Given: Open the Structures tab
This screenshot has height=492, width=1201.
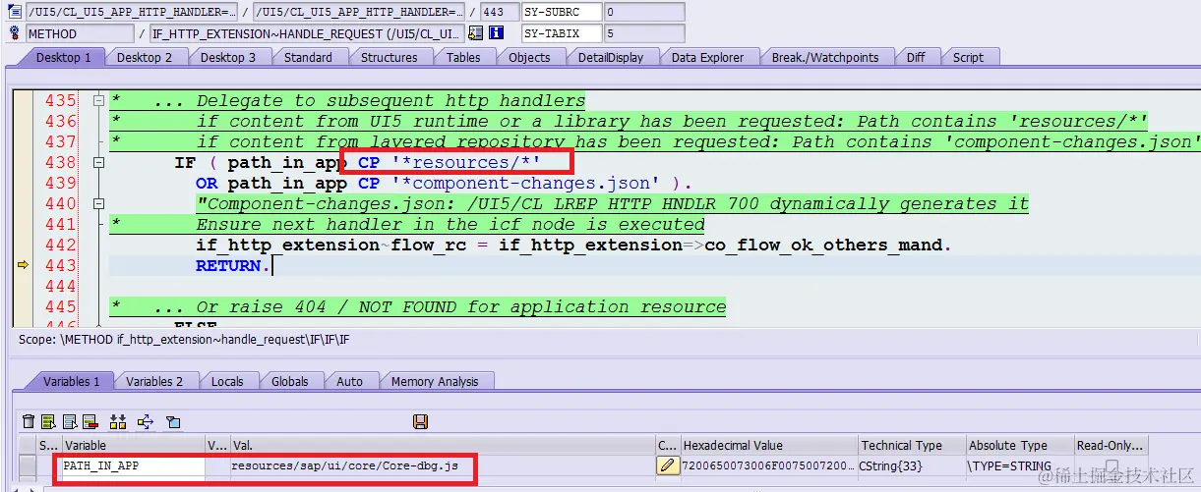Looking at the screenshot, I should (x=390, y=57).
